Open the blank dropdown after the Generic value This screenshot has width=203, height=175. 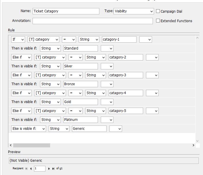tap(116, 129)
